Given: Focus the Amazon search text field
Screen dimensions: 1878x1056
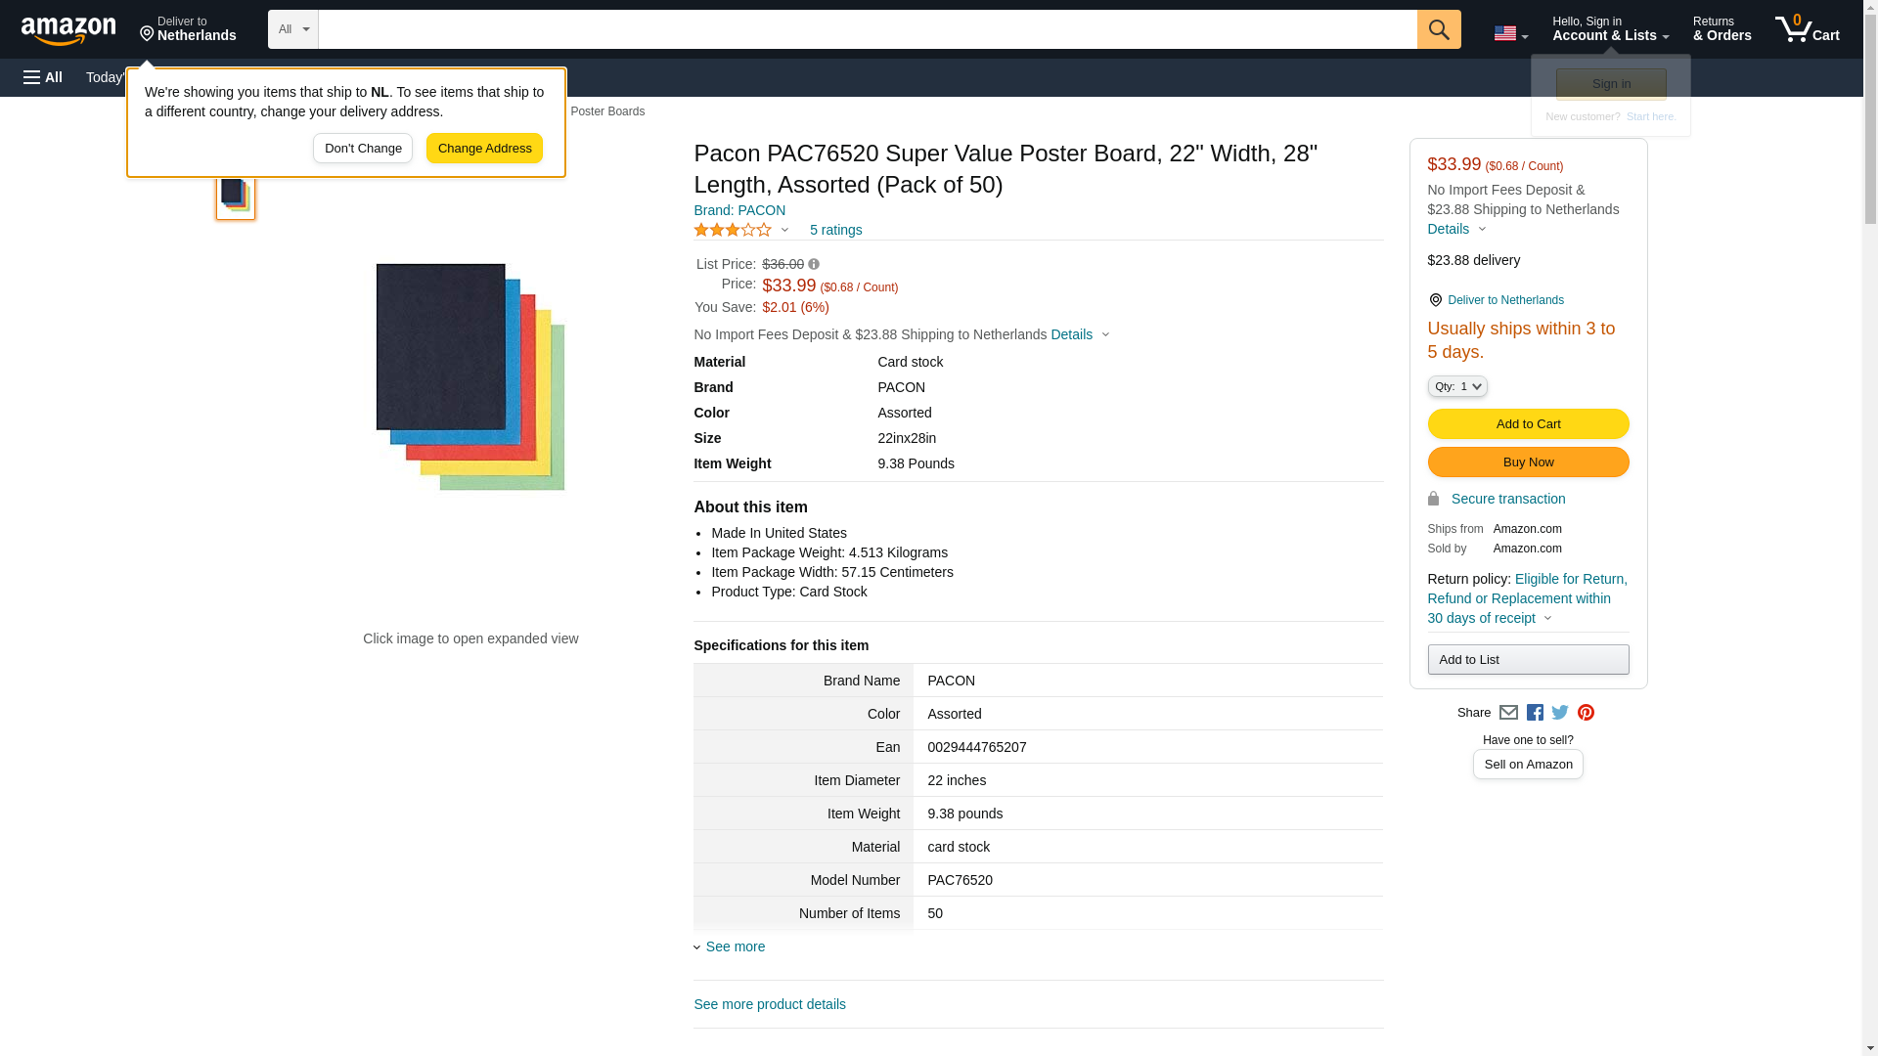Looking at the screenshot, I should click(867, 29).
